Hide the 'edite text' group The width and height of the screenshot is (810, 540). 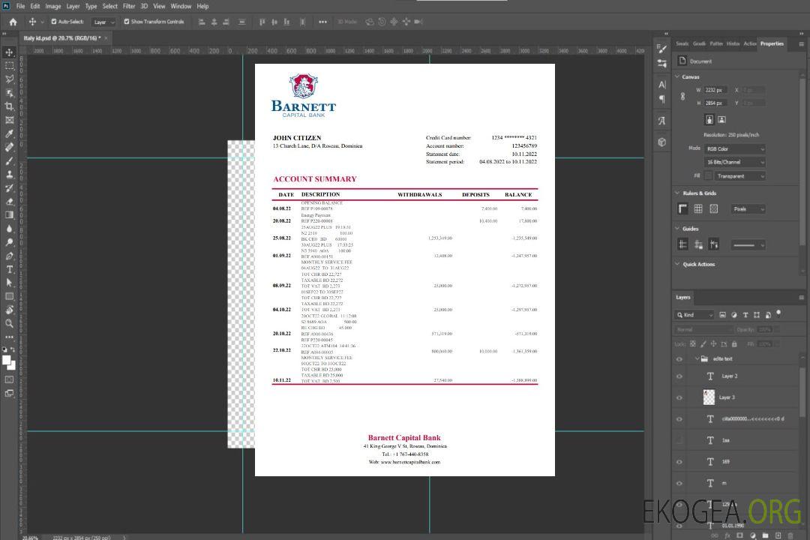click(679, 359)
